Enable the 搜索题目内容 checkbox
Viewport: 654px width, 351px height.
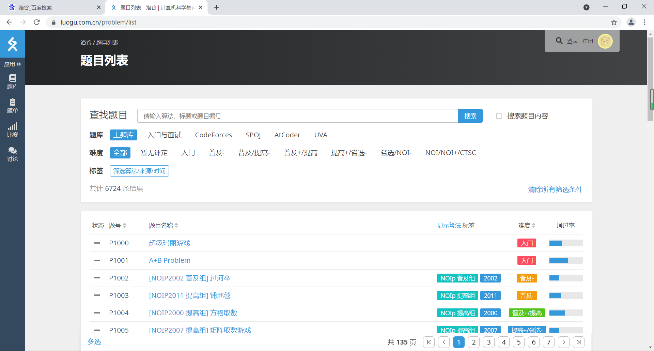(x=499, y=116)
